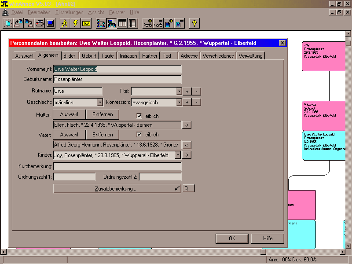Open the Einstellungen menu
This screenshot has width=352, height=264.
71,12
